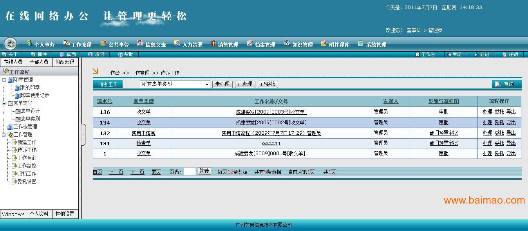
Task: Click 办理 for row 136
Action: (x=487, y=112)
